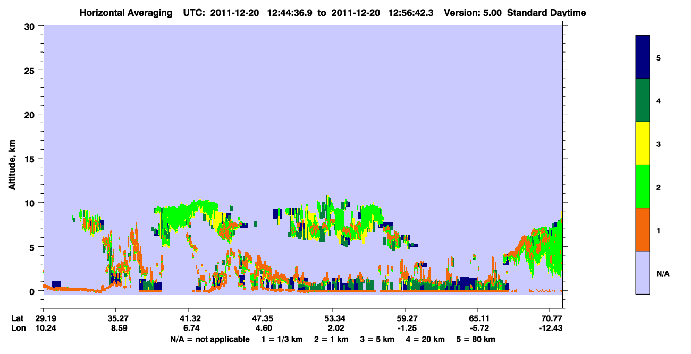Click the dark blue colorbar segment labeled 5
691x354 pixels.
coord(643,57)
